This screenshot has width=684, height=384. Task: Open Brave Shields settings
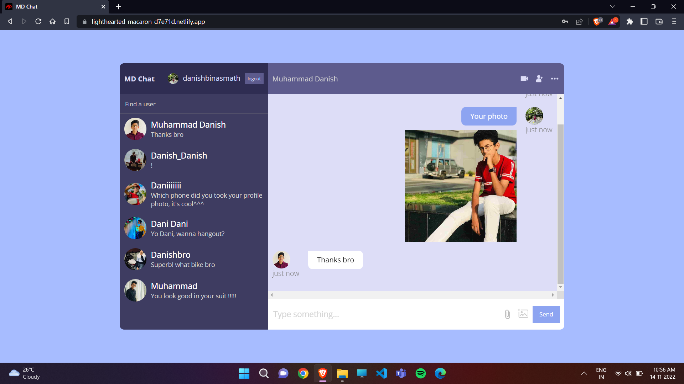597,21
